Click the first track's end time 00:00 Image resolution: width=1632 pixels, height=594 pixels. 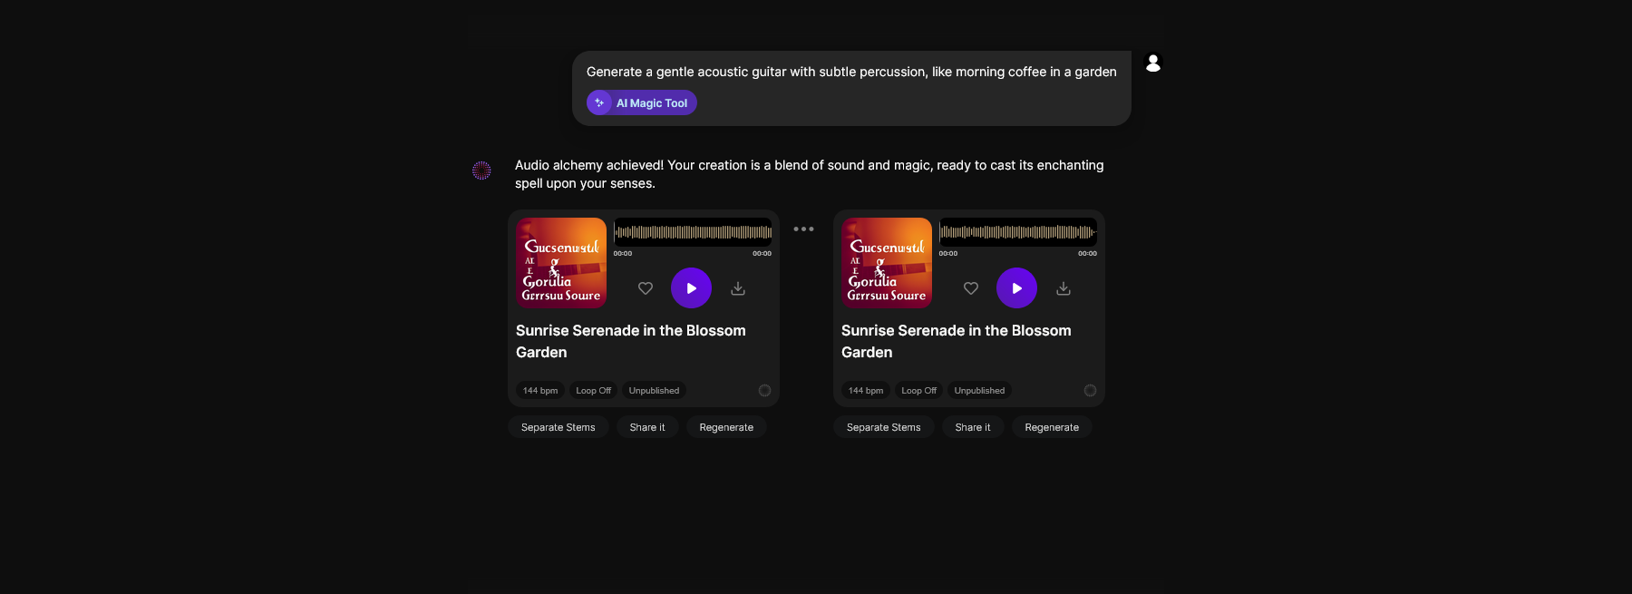coord(762,254)
